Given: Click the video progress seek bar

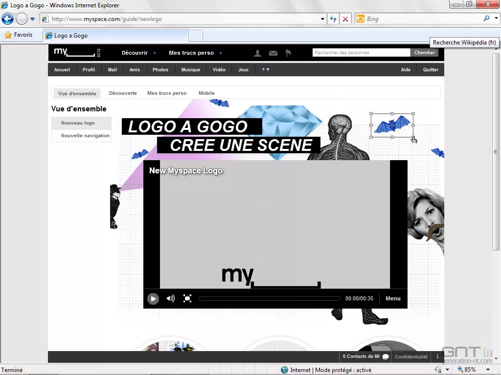Looking at the screenshot, I should coord(270,298).
